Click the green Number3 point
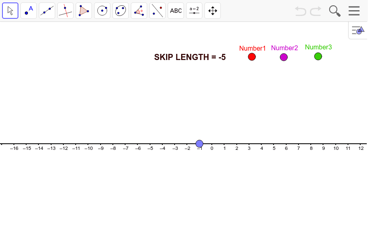 [x=318, y=56]
